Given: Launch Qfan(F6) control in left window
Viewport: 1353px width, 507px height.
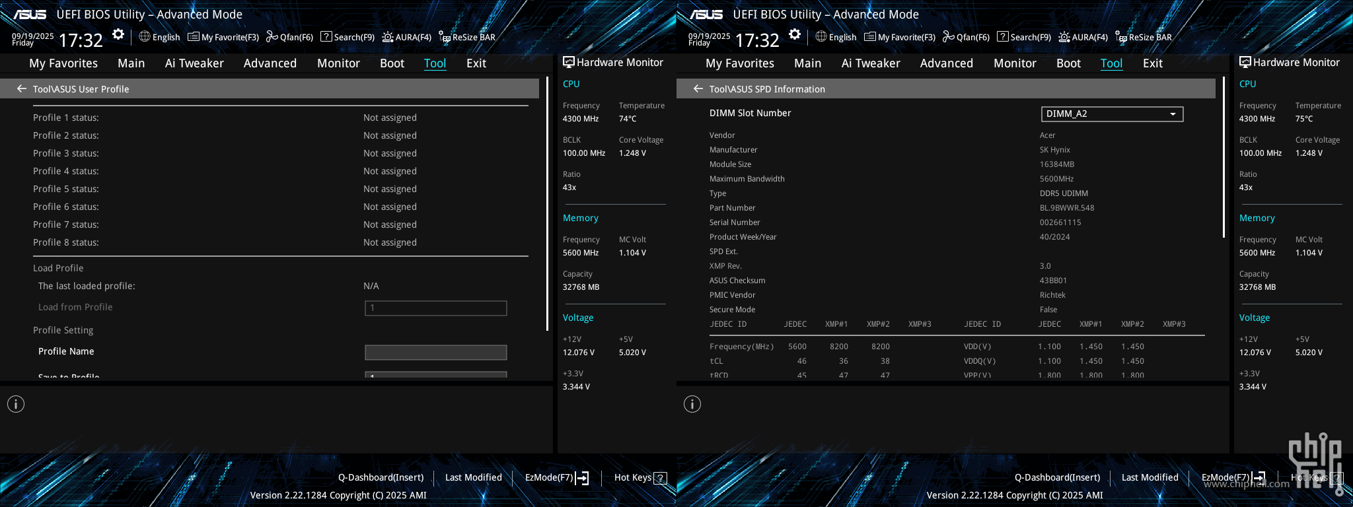Looking at the screenshot, I should (x=289, y=37).
